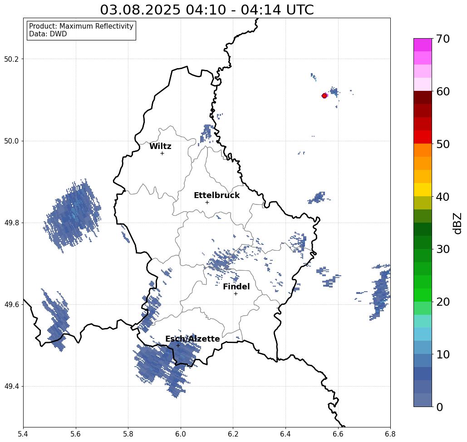This screenshot has height=442, width=467.
Task: Click the yellow 40 dBZ colorbar band
Action: tap(423, 189)
